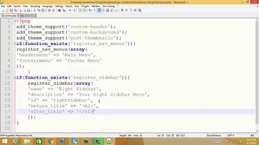Open the Encoding menu
Screen dimensions: 259x145
point(35,6)
